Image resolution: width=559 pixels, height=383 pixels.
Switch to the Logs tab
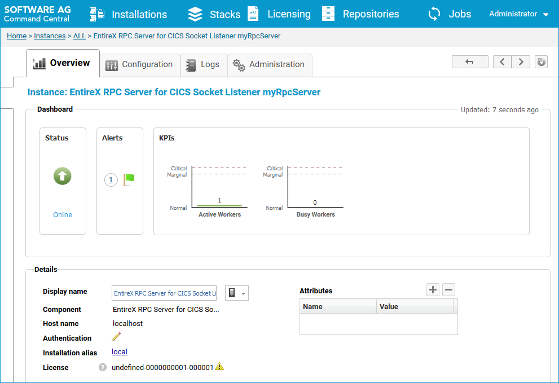[204, 65]
